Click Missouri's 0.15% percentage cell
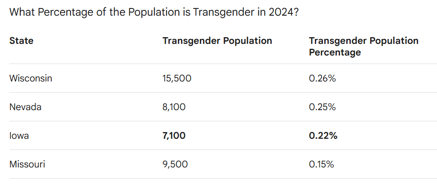The image size is (437, 184). point(321,164)
